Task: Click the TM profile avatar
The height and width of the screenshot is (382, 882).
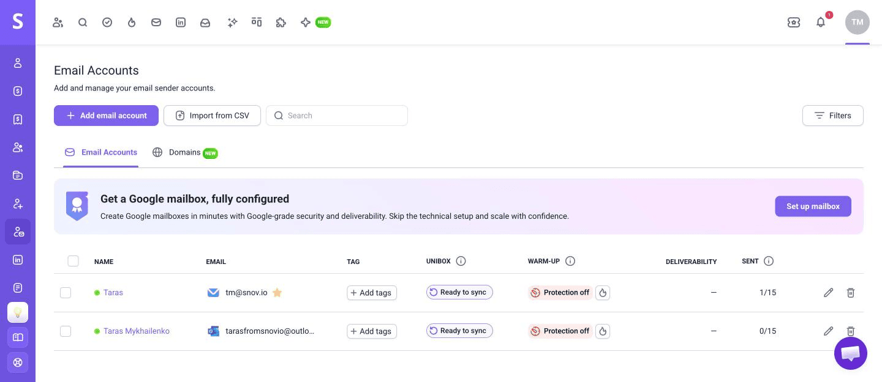Action: (858, 22)
